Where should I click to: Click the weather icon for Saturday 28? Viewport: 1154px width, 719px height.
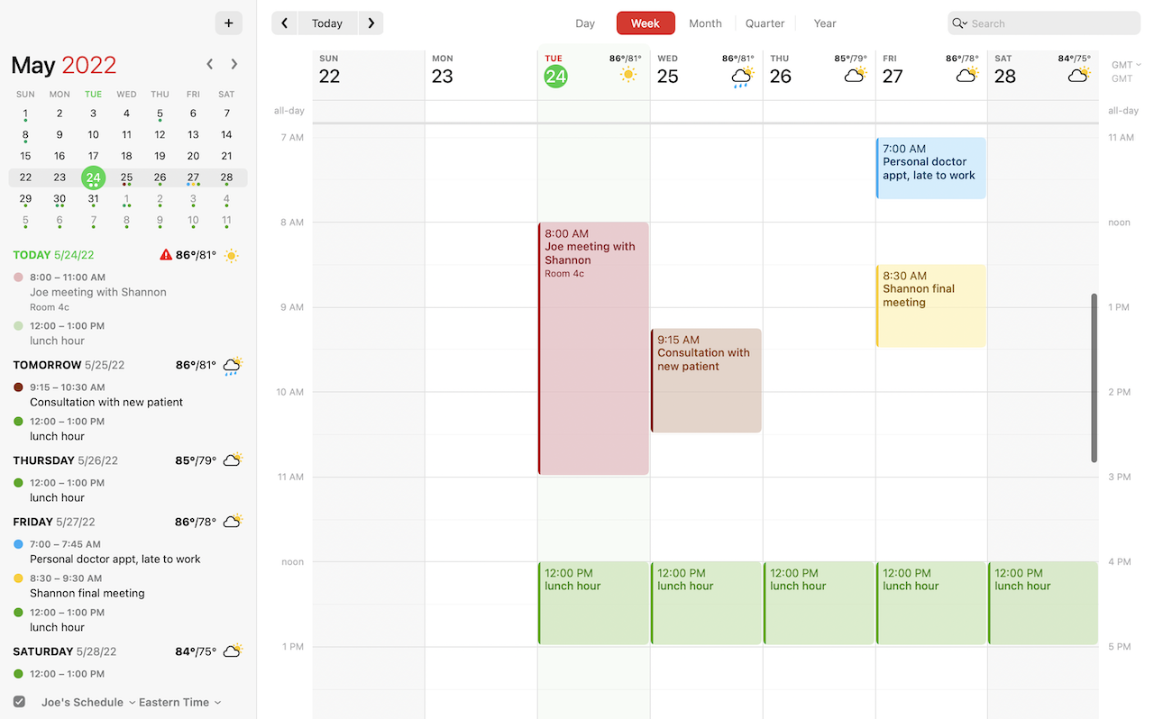click(x=1078, y=75)
